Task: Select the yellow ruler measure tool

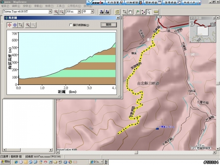Action: [156, 12]
